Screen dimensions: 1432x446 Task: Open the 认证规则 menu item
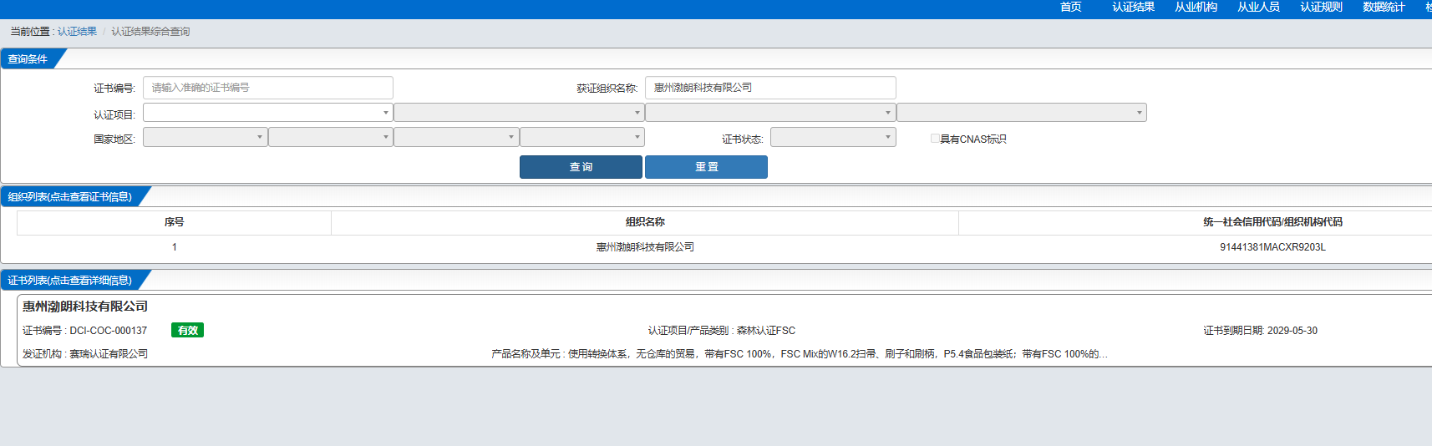[x=1321, y=7]
